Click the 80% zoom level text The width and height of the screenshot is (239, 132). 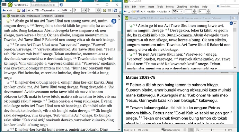(x=230, y=130)
